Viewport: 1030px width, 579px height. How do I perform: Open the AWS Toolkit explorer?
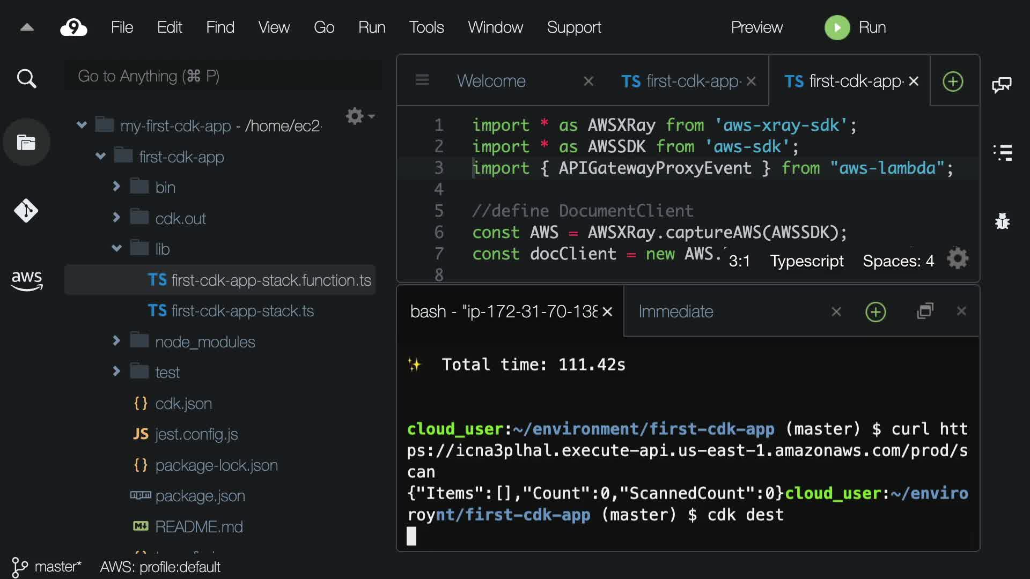coord(26,280)
